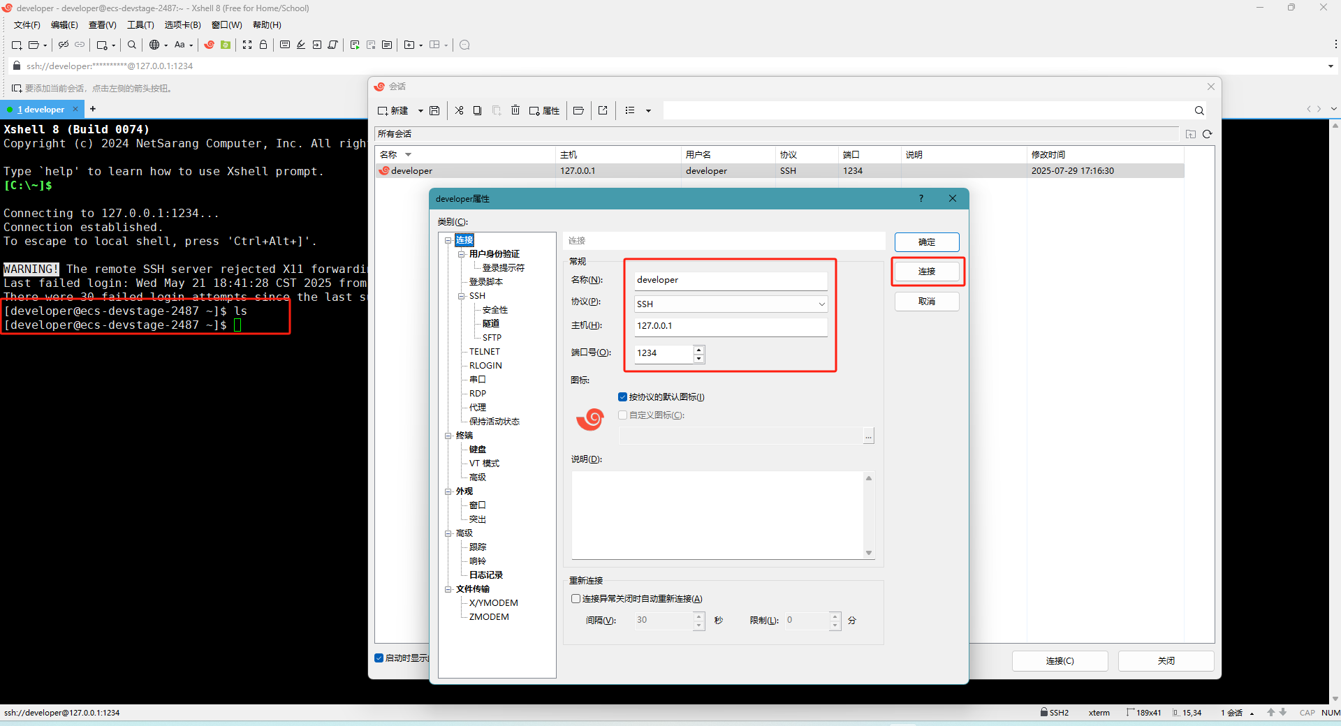This screenshot has height=726, width=1341.
Task: Click the delete trash icon in sessions dialog
Action: 515,110
